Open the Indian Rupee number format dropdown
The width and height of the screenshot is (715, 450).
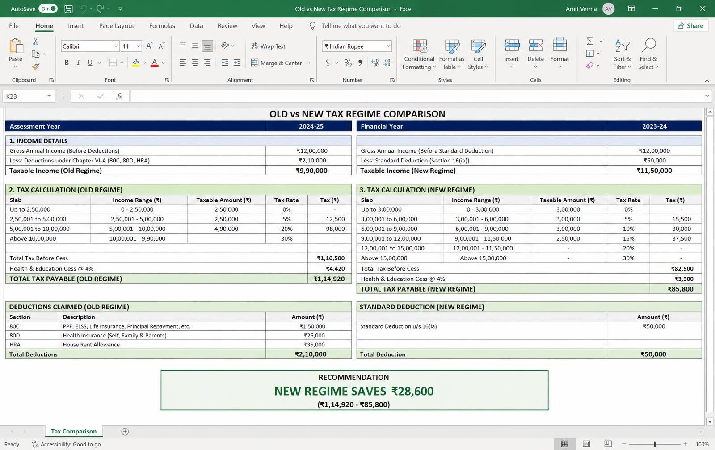point(388,46)
